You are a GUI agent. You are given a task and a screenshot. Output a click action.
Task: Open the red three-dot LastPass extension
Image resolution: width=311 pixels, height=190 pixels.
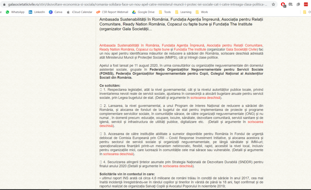pyautogui.click(x=306, y=4)
